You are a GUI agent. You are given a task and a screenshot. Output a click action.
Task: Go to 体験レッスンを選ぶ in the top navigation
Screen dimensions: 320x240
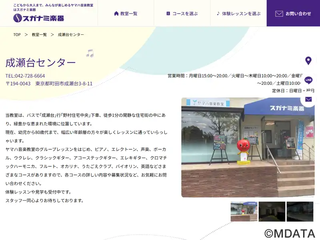click(238, 14)
